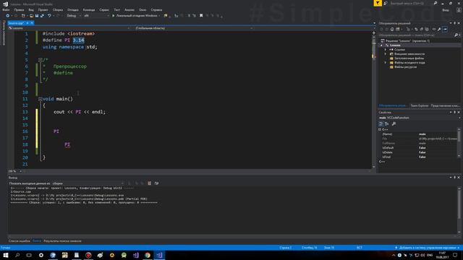463x260 pixels.
Task: Switch to the Error List tab at bottom
Action: 20,241
